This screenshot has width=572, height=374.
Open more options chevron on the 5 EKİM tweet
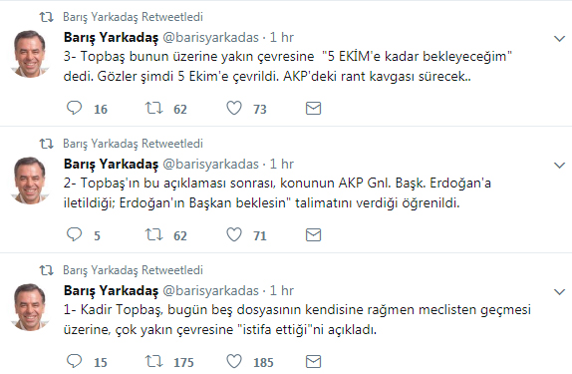click(x=559, y=38)
